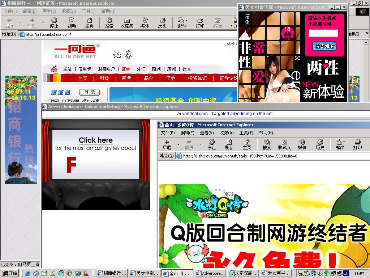Click Advertdeal.com targeted advertising link
This screenshot has width=370, height=278.
225,114
